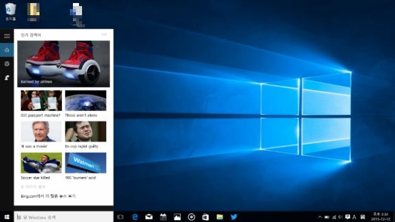The width and height of the screenshot is (395, 222).
Task: Launch Microsoft Edge from the taskbar
Action: 135,217
